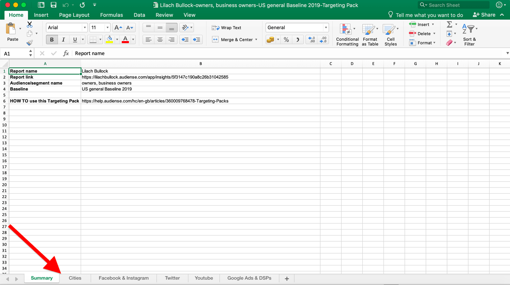Open the fill color dropdown arrow

tap(117, 40)
